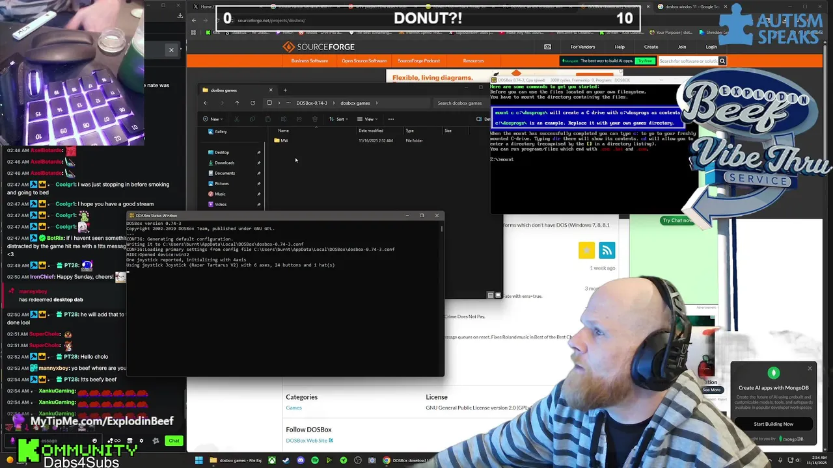Open Discord from the taskbar
This screenshot has height=468, width=833.
click(300, 460)
